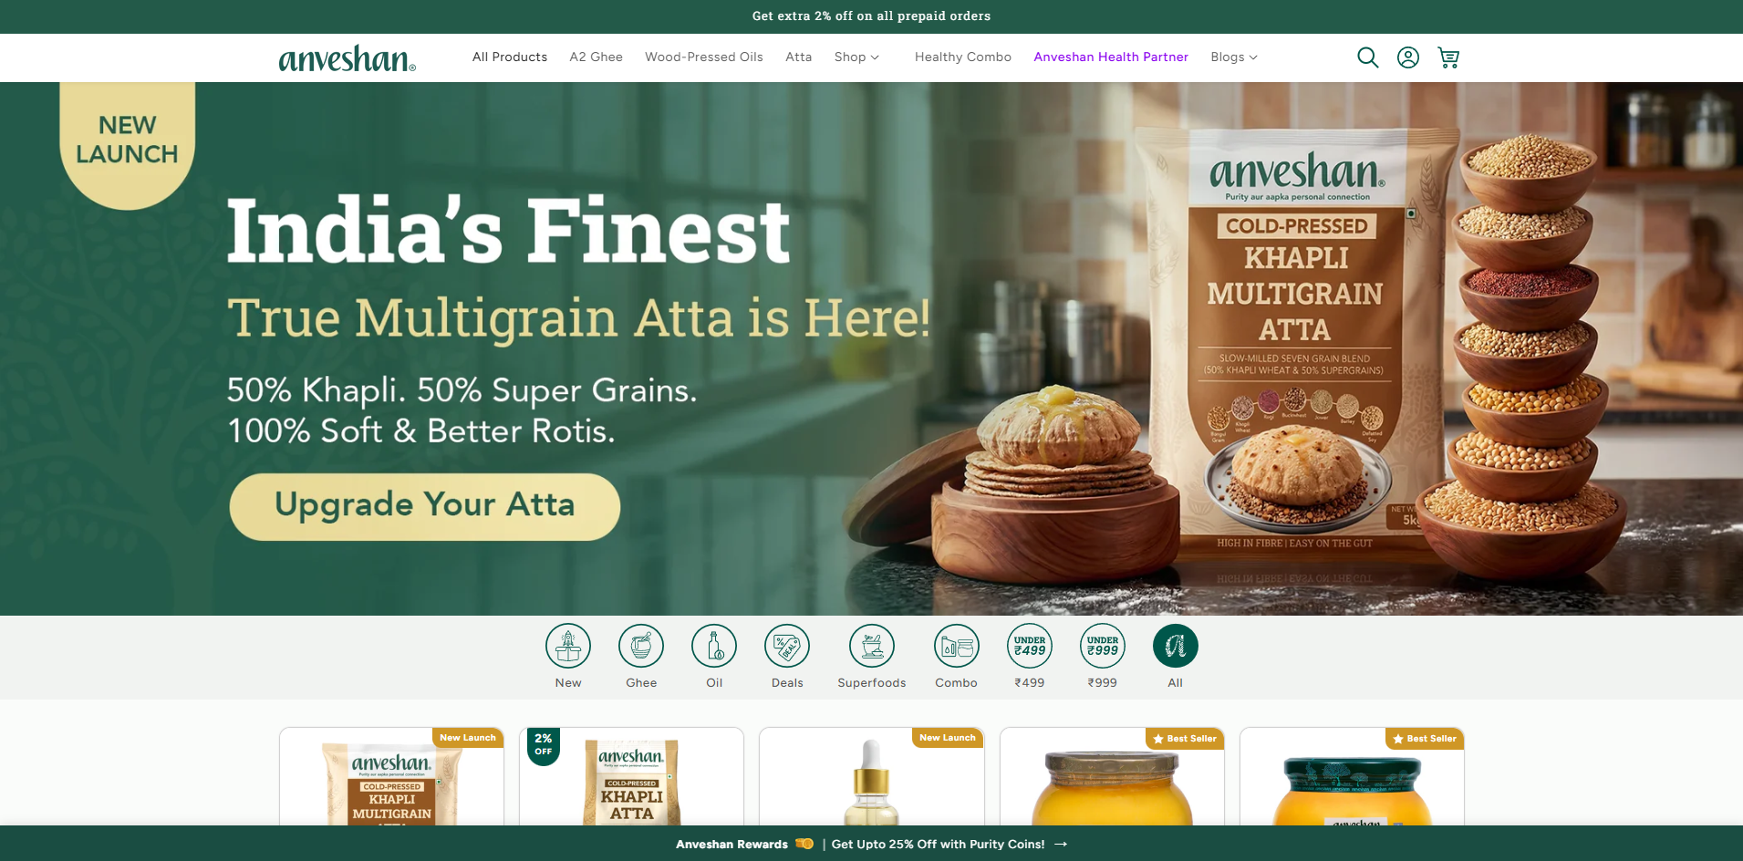The image size is (1743, 861).
Task: Open the user account icon
Action: [x=1408, y=57]
